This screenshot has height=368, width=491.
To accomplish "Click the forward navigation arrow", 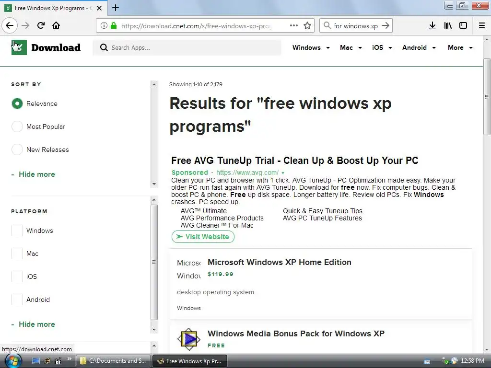I will [x=25, y=25].
